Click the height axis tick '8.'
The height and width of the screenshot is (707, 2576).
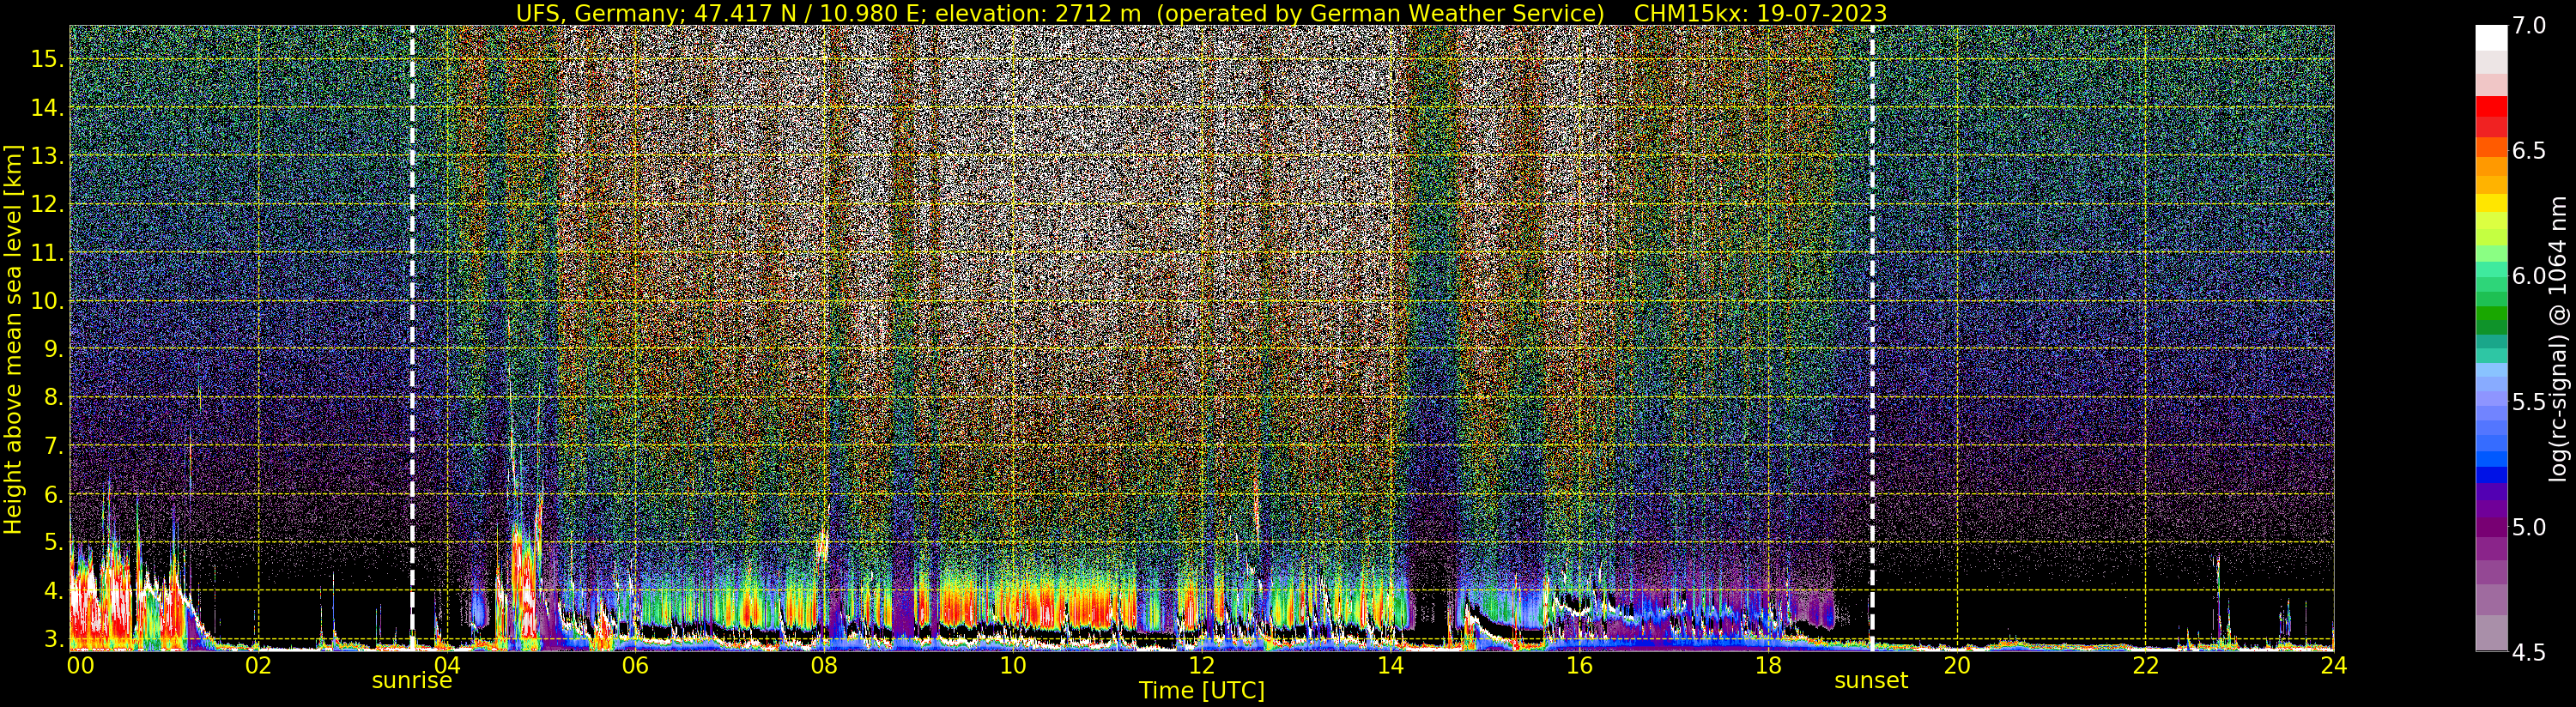tap(54, 398)
